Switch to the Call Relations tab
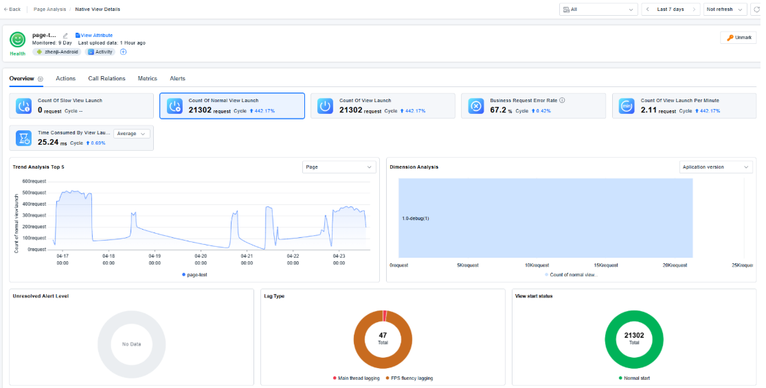Image resolution: width=766 pixels, height=388 pixels. point(106,78)
